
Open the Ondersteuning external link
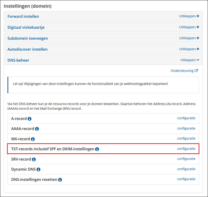pyautogui.click(x=184, y=71)
